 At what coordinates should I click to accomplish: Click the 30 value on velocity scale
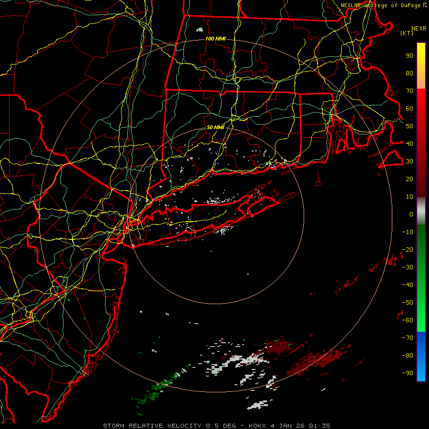coord(409,162)
